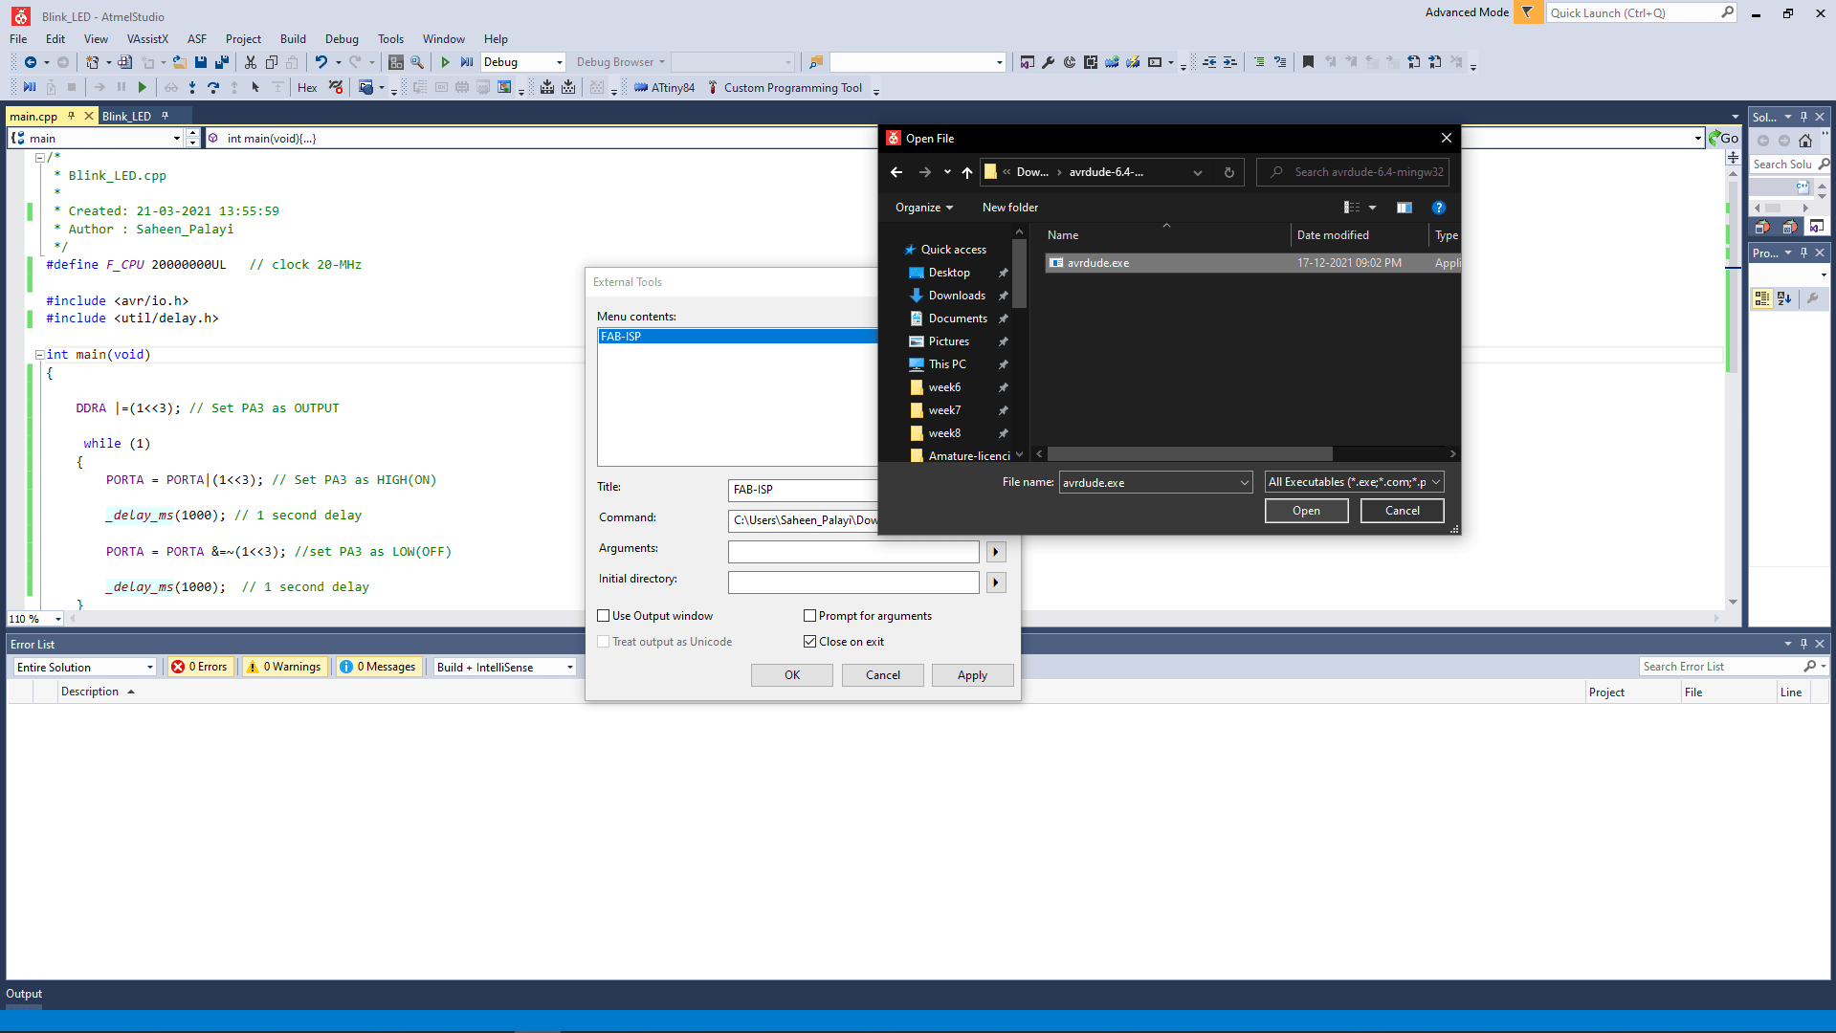
Task: Collapse the header comment block
Action: pyautogui.click(x=40, y=158)
